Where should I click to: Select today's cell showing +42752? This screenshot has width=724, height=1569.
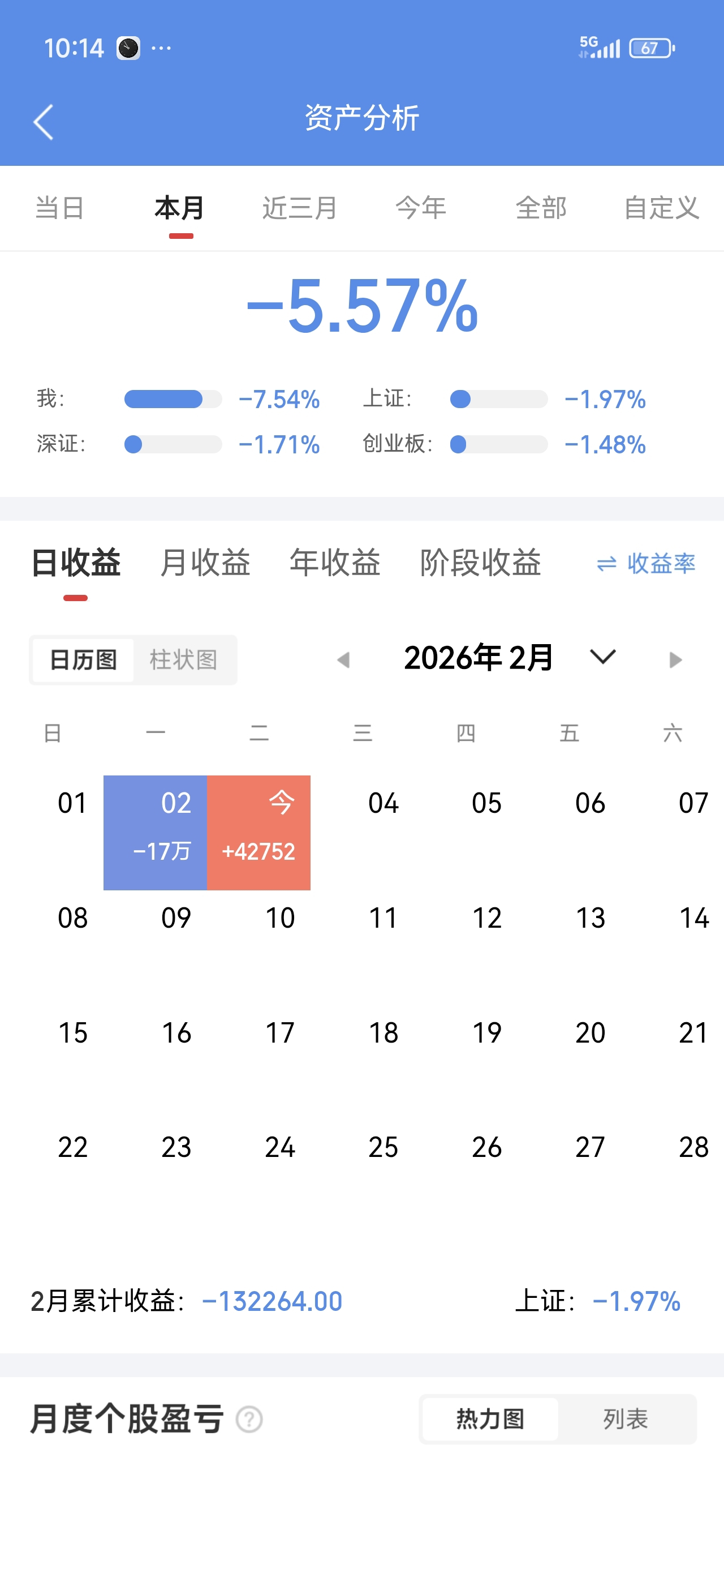[x=259, y=832]
